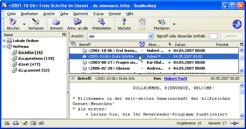The image size is (246, 129).
Task: Open the Hilfe menu
Action: pos(130,14)
